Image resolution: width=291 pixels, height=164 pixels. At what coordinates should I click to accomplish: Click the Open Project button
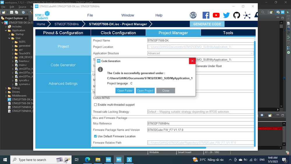(x=145, y=90)
